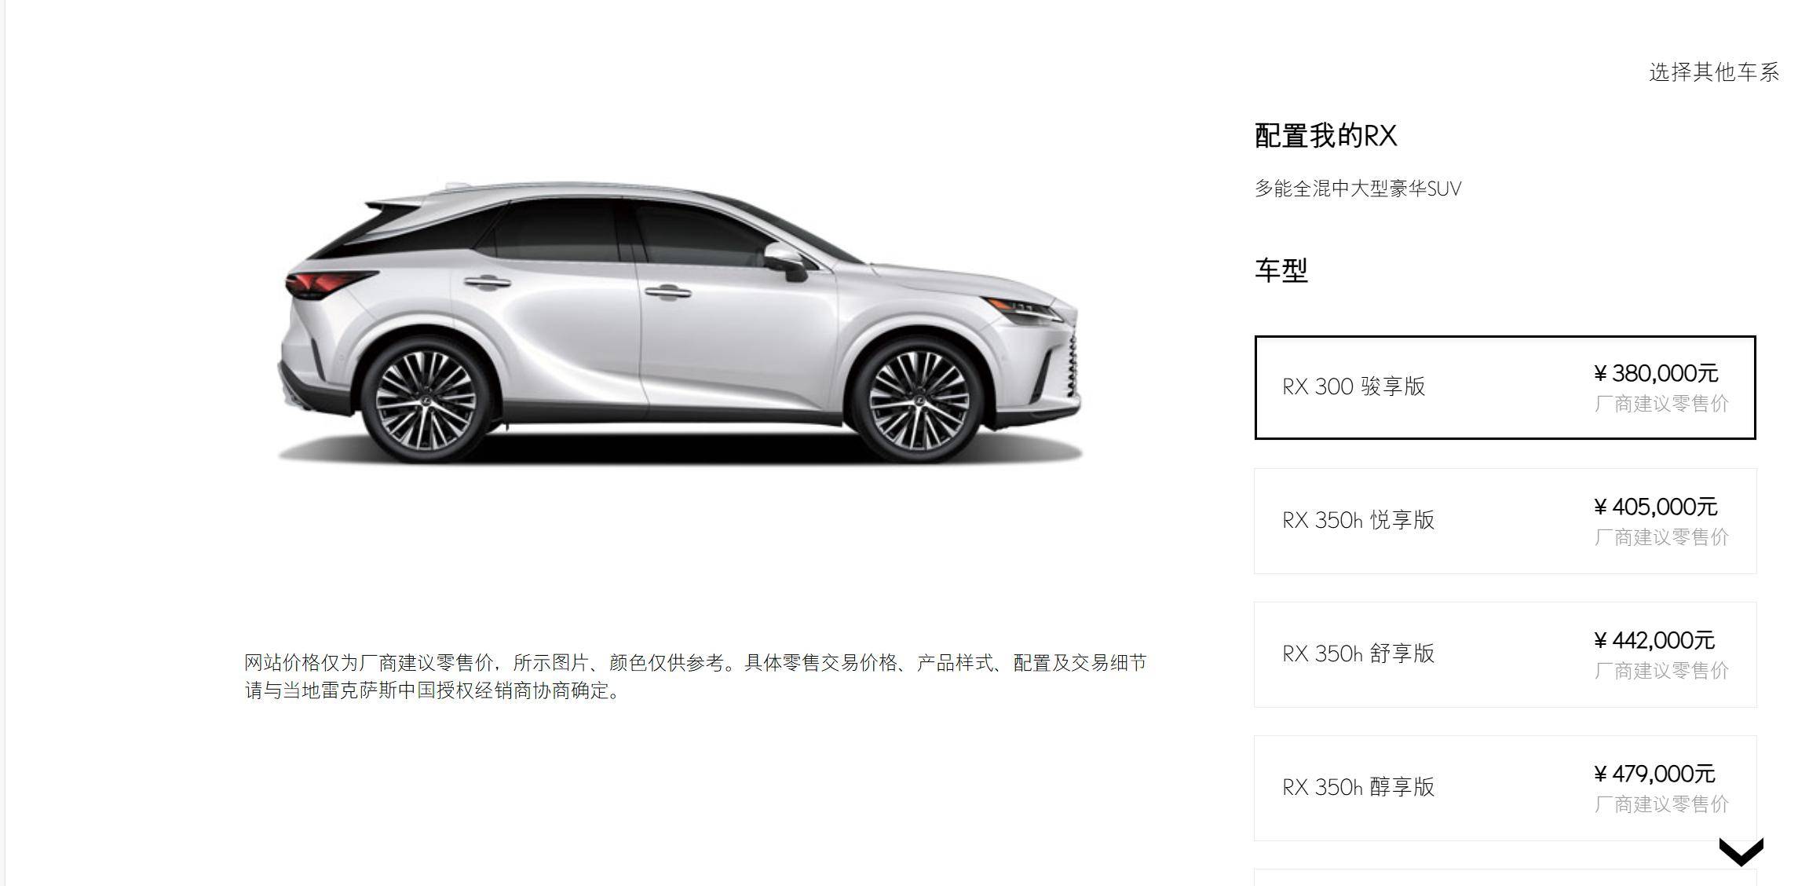Click the price disclaimer paragraph text

tap(696, 676)
